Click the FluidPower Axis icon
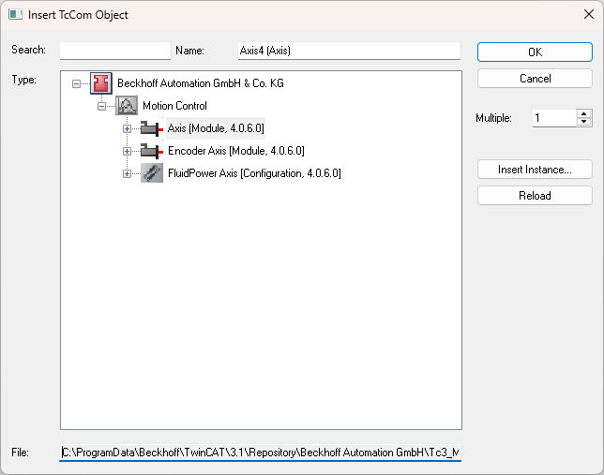Viewport: 604px width, 475px height. [x=152, y=173]
